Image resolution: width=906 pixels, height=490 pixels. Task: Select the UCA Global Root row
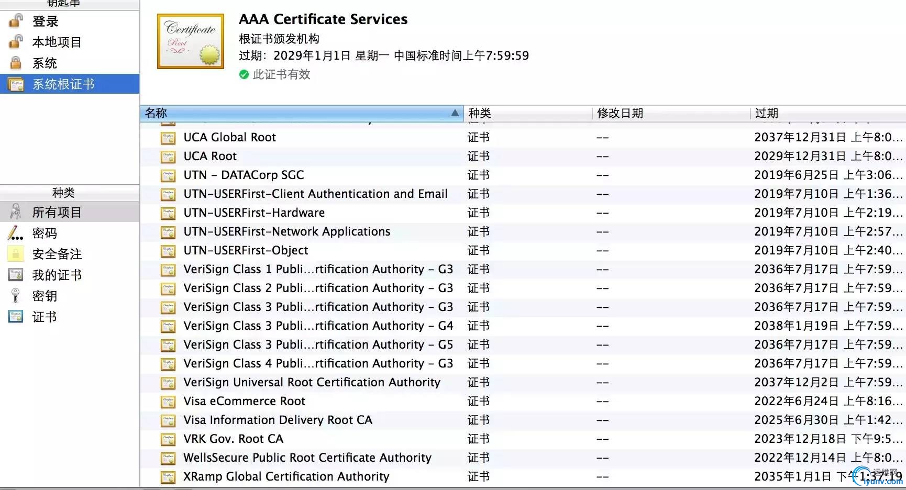(x=523, y=138)
